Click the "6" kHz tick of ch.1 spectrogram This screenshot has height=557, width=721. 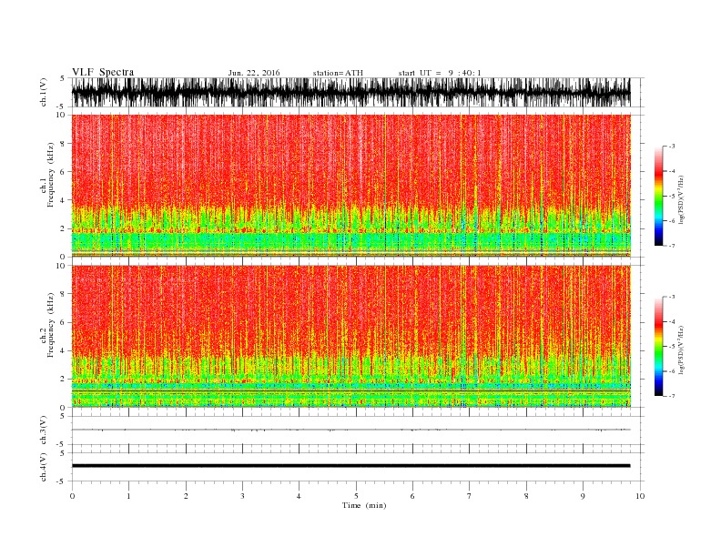(63, 172)
